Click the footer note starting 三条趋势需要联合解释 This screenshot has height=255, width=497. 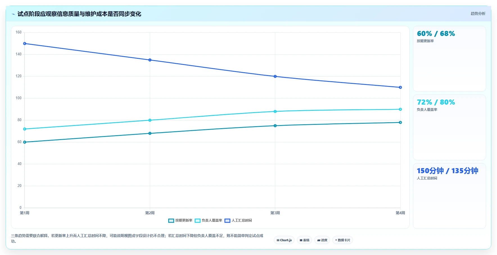tap(137, 238)
